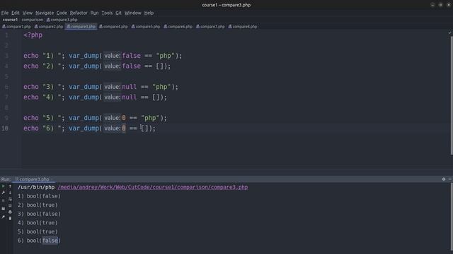Open the Tools menu

pos(107,13)
